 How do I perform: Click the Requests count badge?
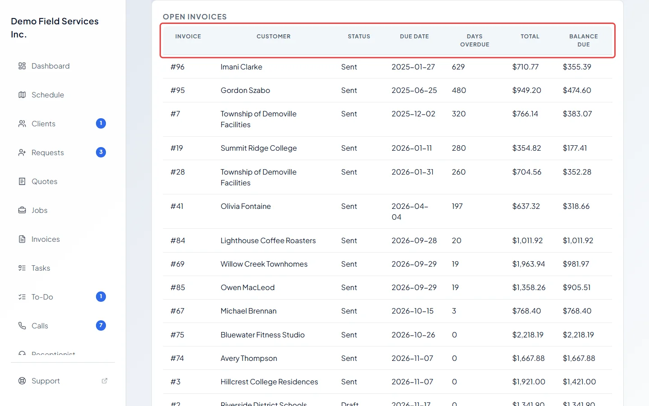(x=101, y=152)
